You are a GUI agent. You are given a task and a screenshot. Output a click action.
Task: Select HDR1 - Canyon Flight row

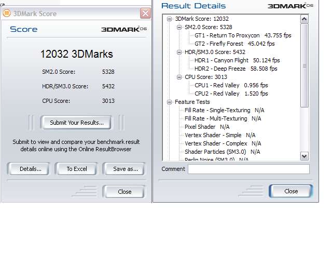(237, 60)
